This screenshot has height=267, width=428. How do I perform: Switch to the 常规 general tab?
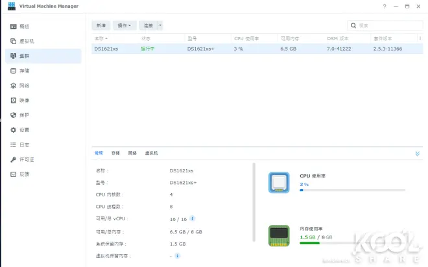tap(99, 153)
